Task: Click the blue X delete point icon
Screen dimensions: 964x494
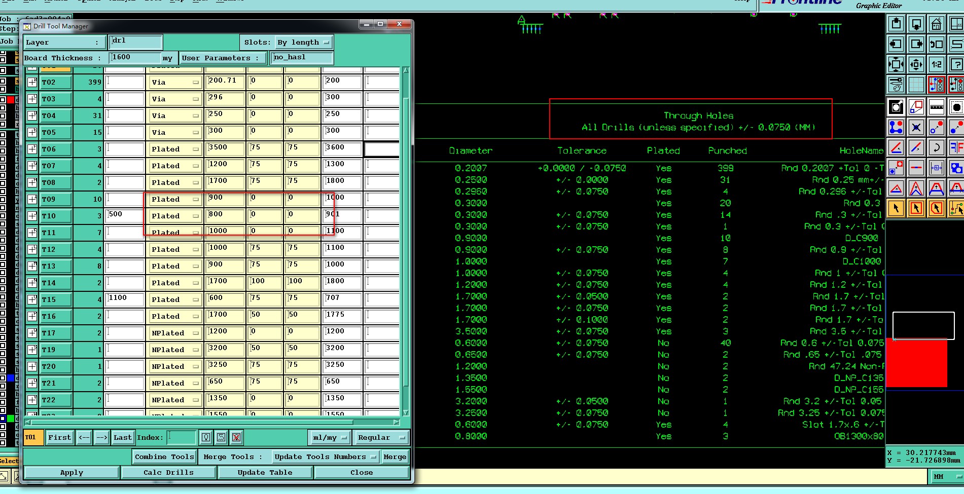Action: [x=916, y=127]
